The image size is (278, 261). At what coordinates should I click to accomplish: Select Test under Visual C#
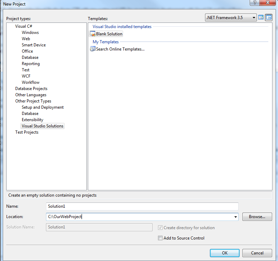pos(26,70)
